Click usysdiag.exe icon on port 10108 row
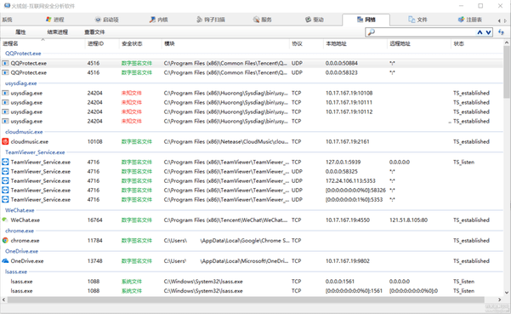Image resolution: width=511 pixels, height=314 pixels. coord(5,93)
